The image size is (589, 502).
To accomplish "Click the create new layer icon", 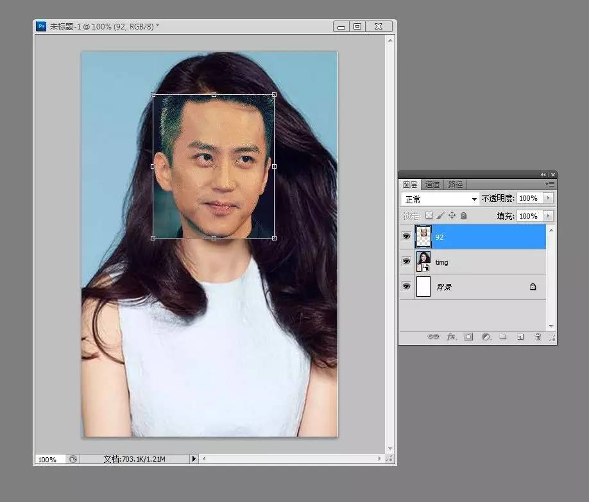I will (x=520, y=337).
